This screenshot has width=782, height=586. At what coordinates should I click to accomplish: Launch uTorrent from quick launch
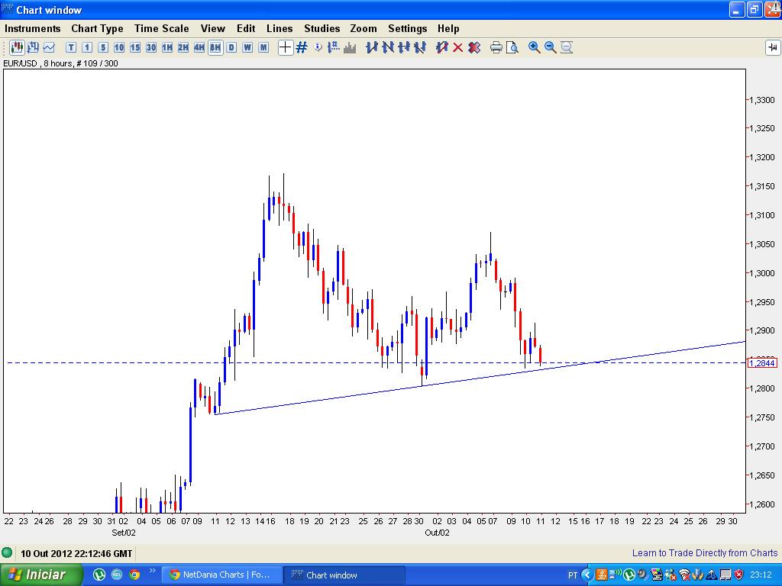click(x=99, y=575)
